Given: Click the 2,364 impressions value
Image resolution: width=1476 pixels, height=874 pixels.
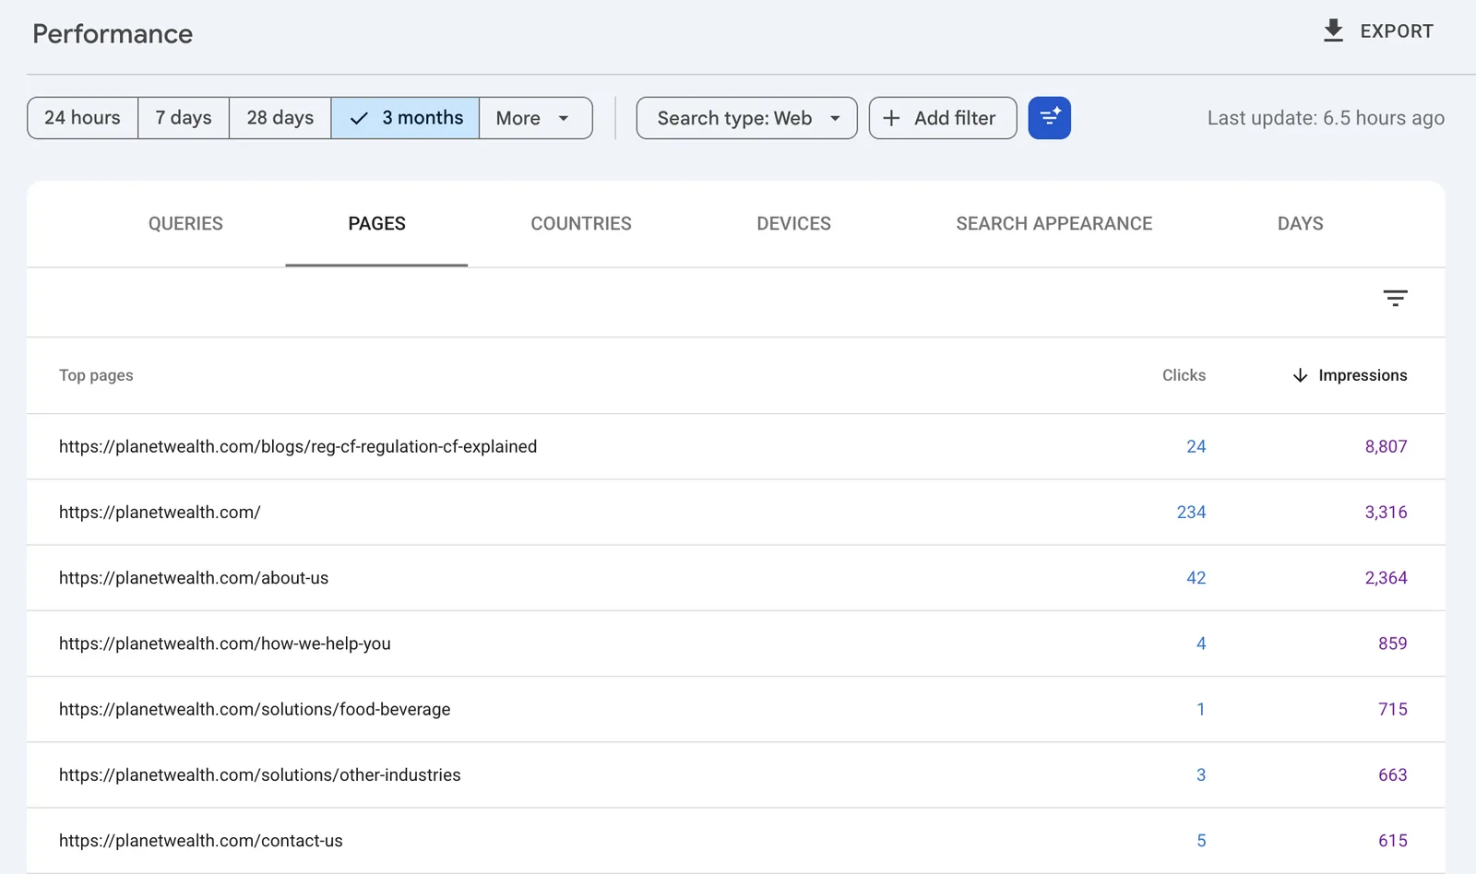Looking at the screenshot, I should [x=1386, y=578].
